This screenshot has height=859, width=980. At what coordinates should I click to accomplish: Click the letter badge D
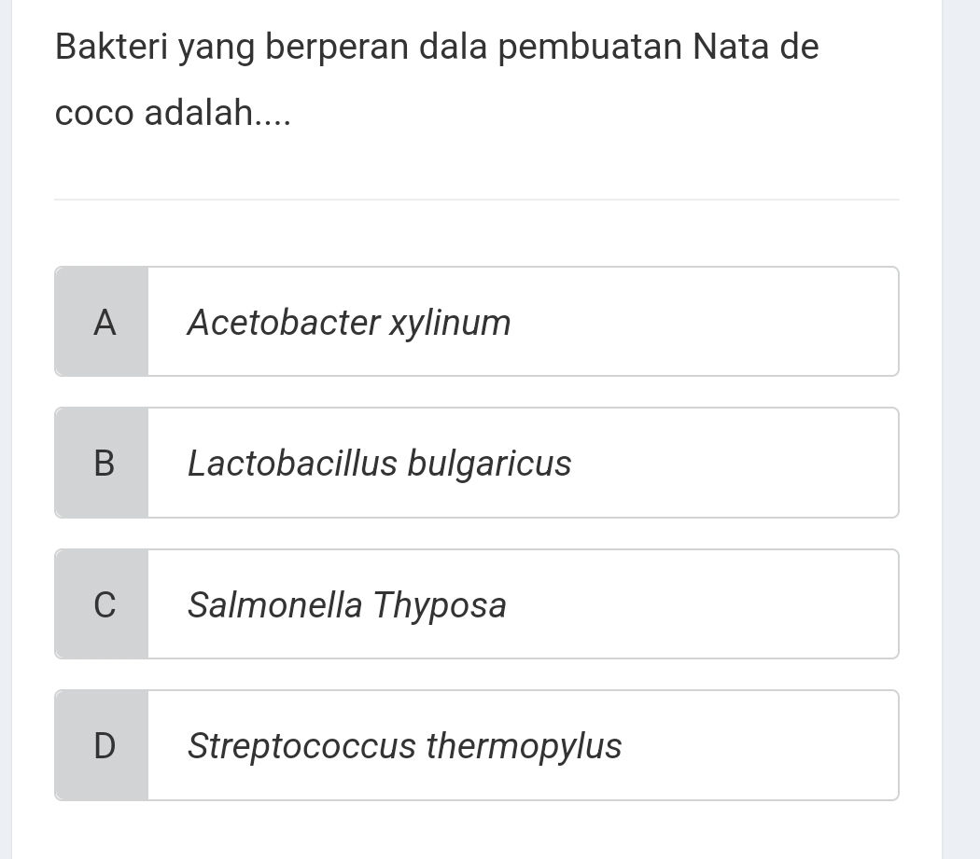(x=103, y=744)
